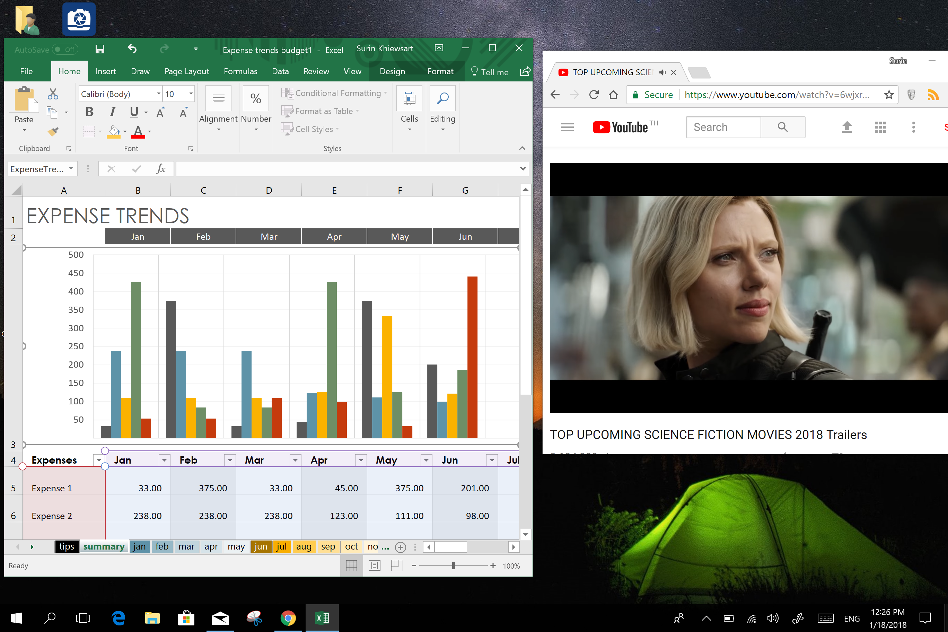Add a new sheet with the plus icon
The image size is (948, 632).
(x=400, y=547)
